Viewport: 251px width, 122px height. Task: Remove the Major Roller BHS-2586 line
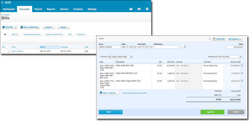pos(242,66)
